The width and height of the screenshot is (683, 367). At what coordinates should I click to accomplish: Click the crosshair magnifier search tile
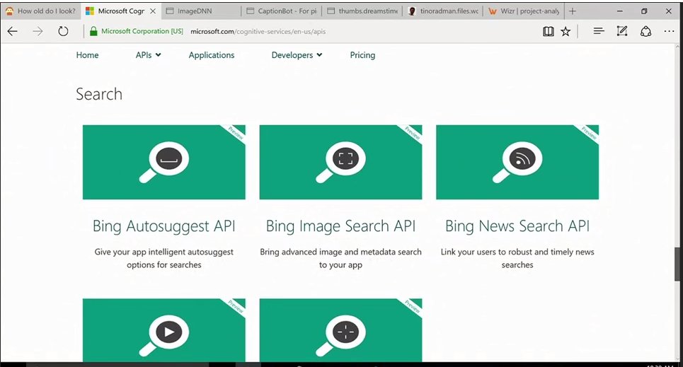point(340,330)
